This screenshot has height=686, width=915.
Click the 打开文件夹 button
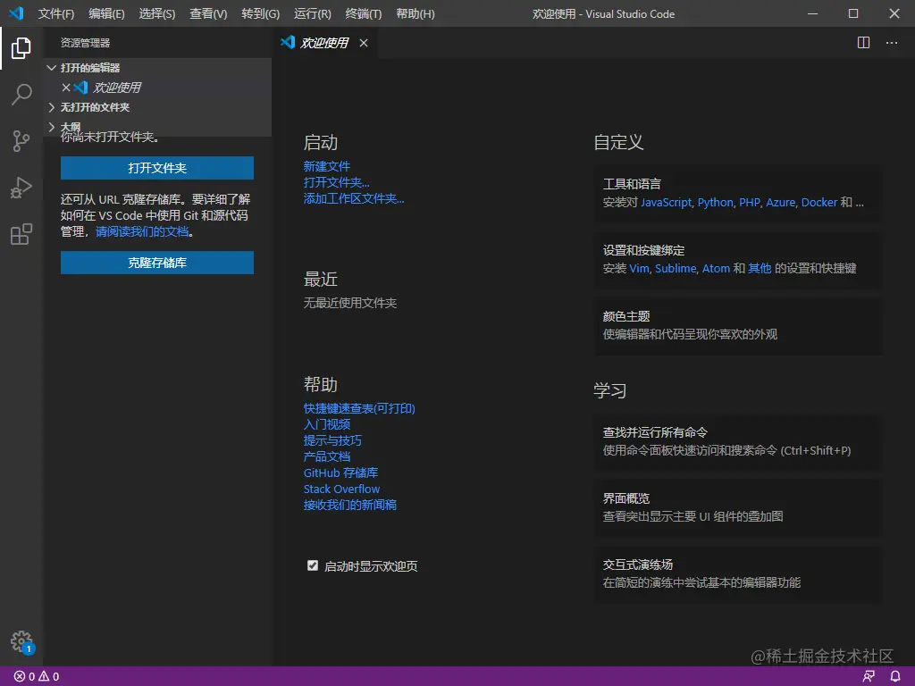157,168
